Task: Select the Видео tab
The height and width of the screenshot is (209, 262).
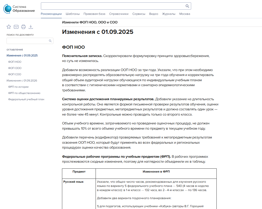Action: [154, 14]
